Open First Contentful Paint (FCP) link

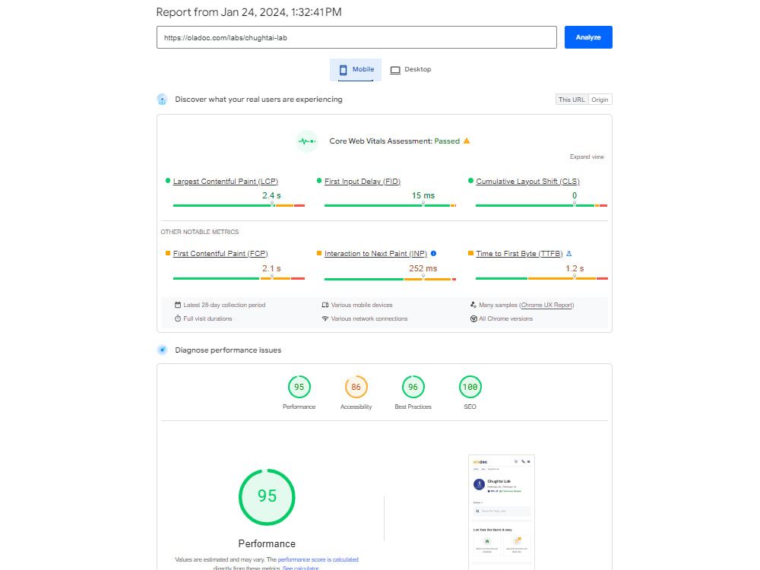[220, 254]
